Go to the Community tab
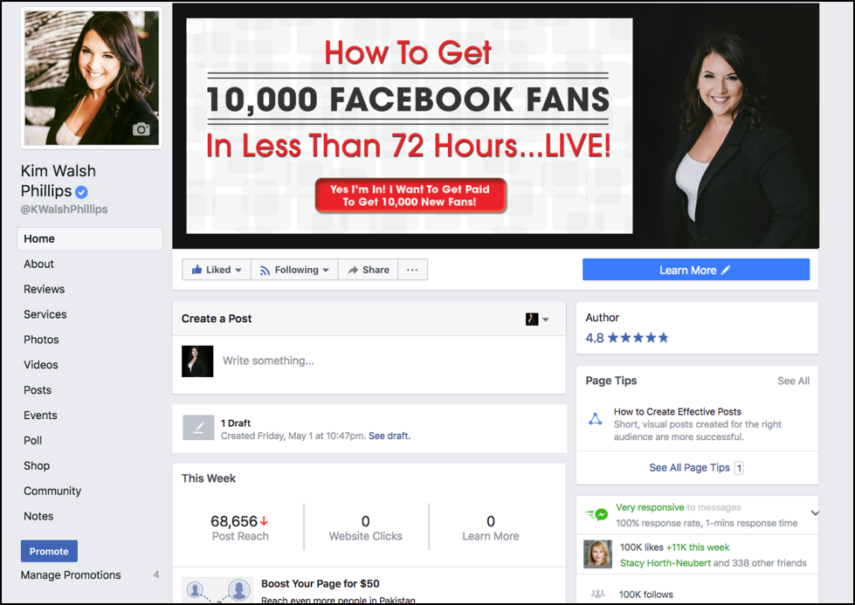Screen dimensions: 855x605 click(x=52, y=491)
